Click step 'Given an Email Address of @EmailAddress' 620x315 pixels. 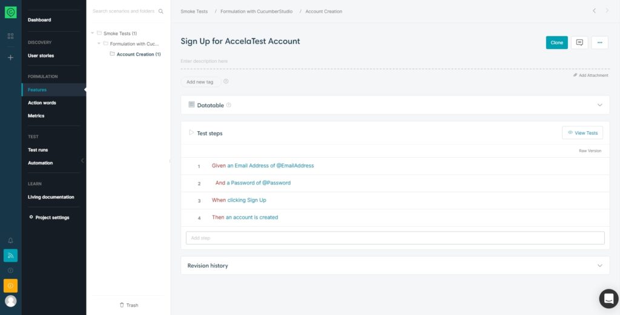(x=263, y=166)
